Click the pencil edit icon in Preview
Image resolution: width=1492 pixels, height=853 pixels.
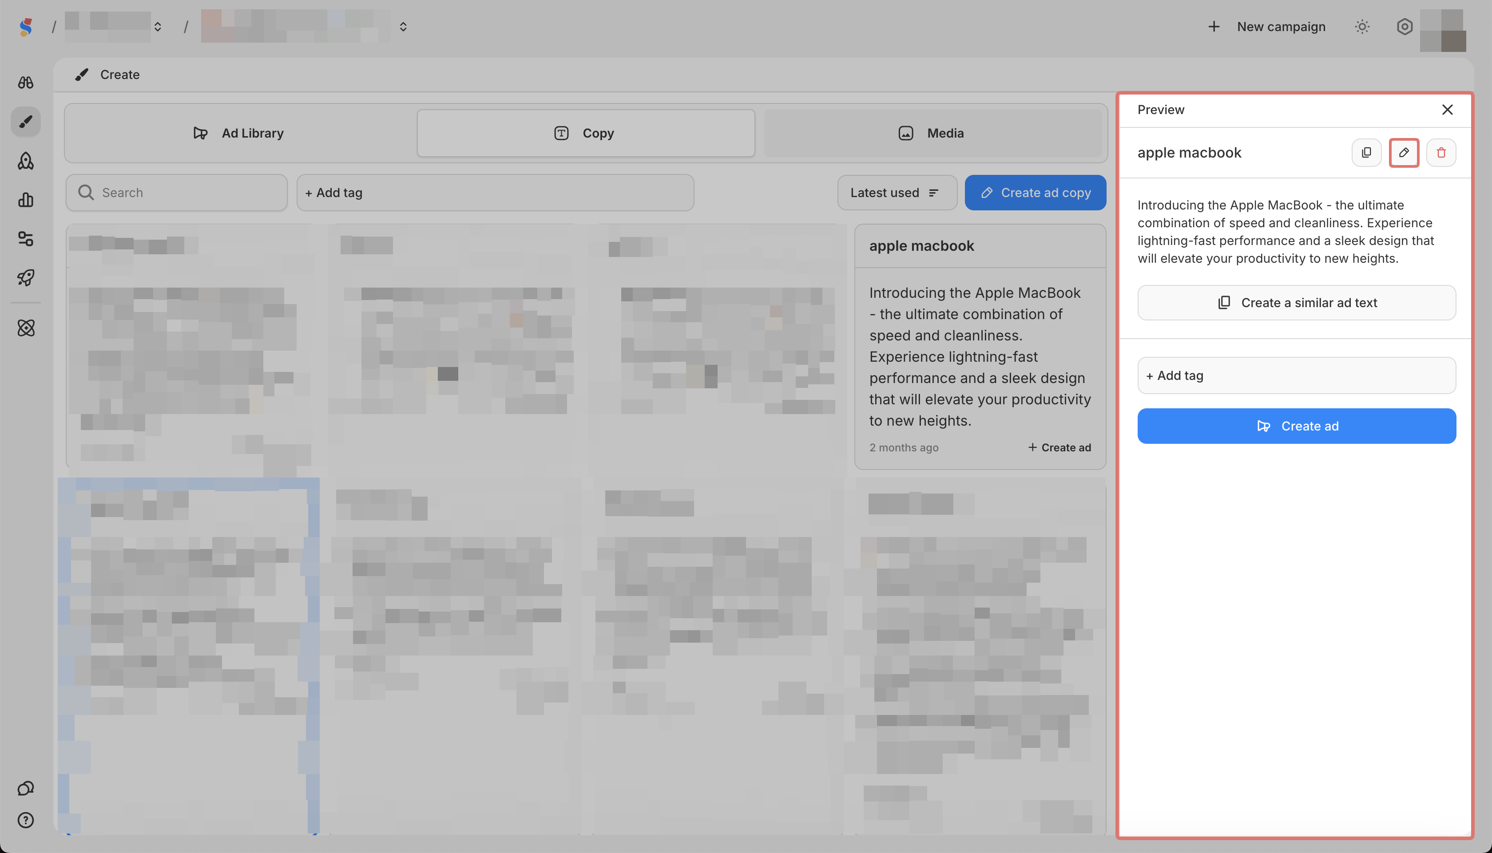click(x=1404, y=153)
